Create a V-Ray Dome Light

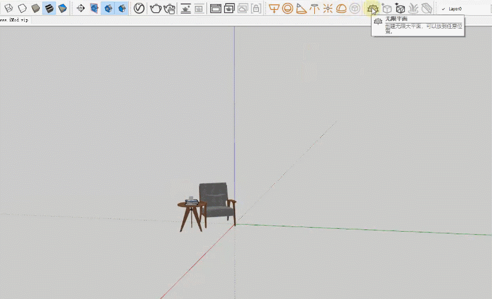click(342, 8)
